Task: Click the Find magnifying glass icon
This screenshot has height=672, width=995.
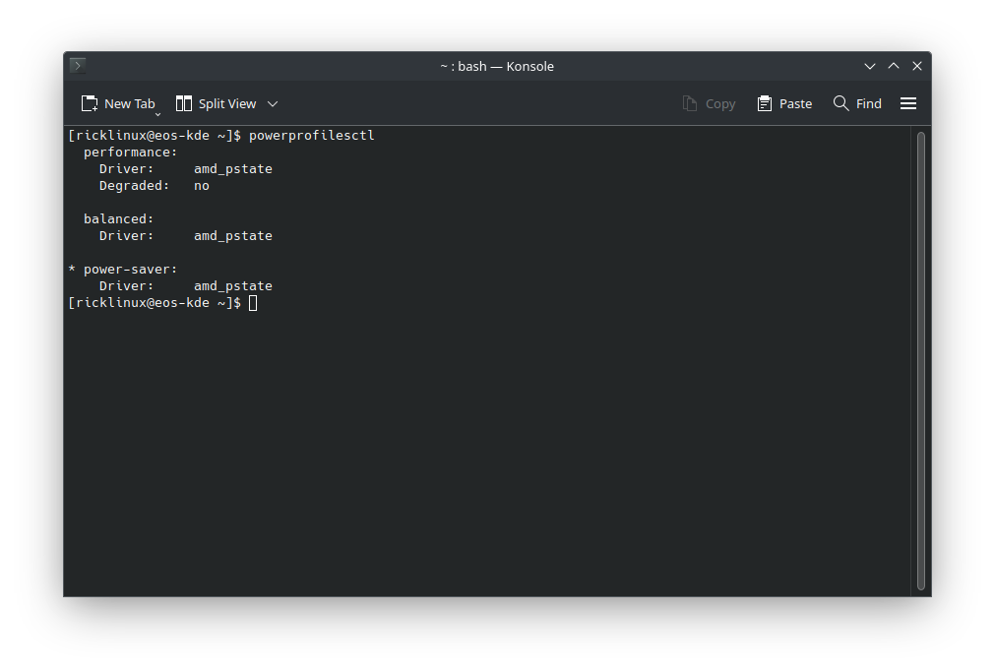Action: pyautogui.click(x=840, y=103)
